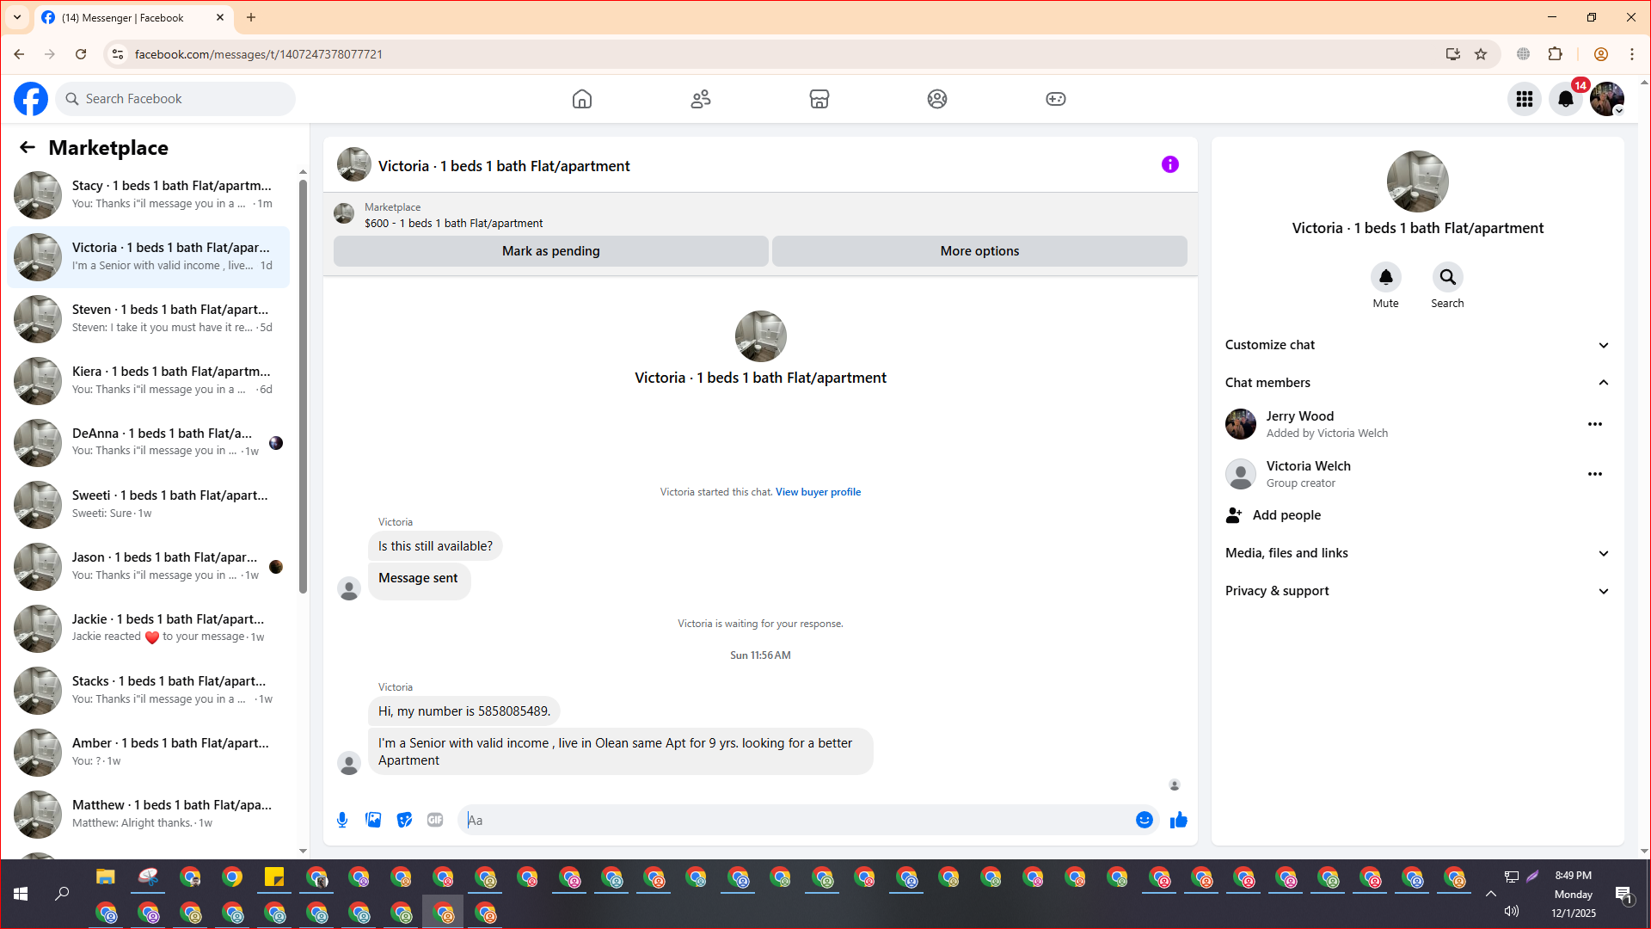Image resolution: width=1651 pixels, height=929 pixels.
Task: Show hidden system tray icons
Action: pos(1491,894)
